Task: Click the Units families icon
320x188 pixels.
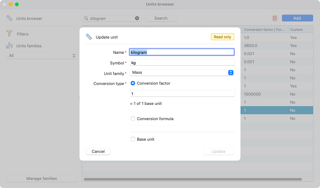Action: [x=9, y=46]
